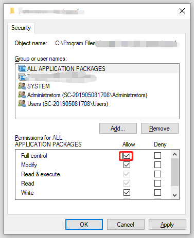This screenshot has height=238, width=194.
Task: Click permissions list scroll up arrow
Action: pyautogui.click(x=174, y=154)
